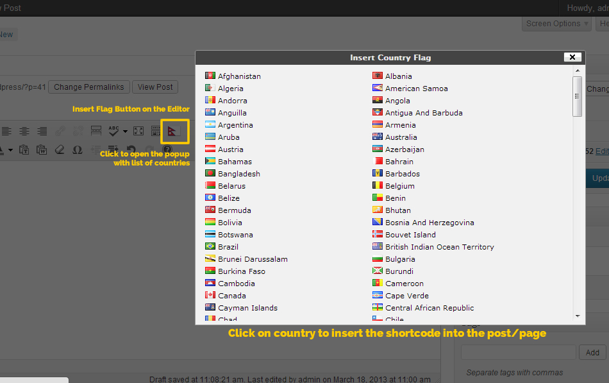Viewport: 609px width, 383px height.
Task: Click the Australia flag icon
Action: pos(378,137)
